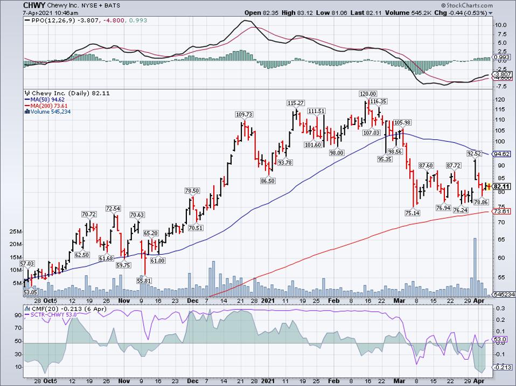Click the 55.81 low price label

pos(144,281)
